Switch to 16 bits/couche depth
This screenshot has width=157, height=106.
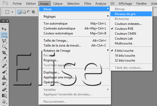pos(125,56)
